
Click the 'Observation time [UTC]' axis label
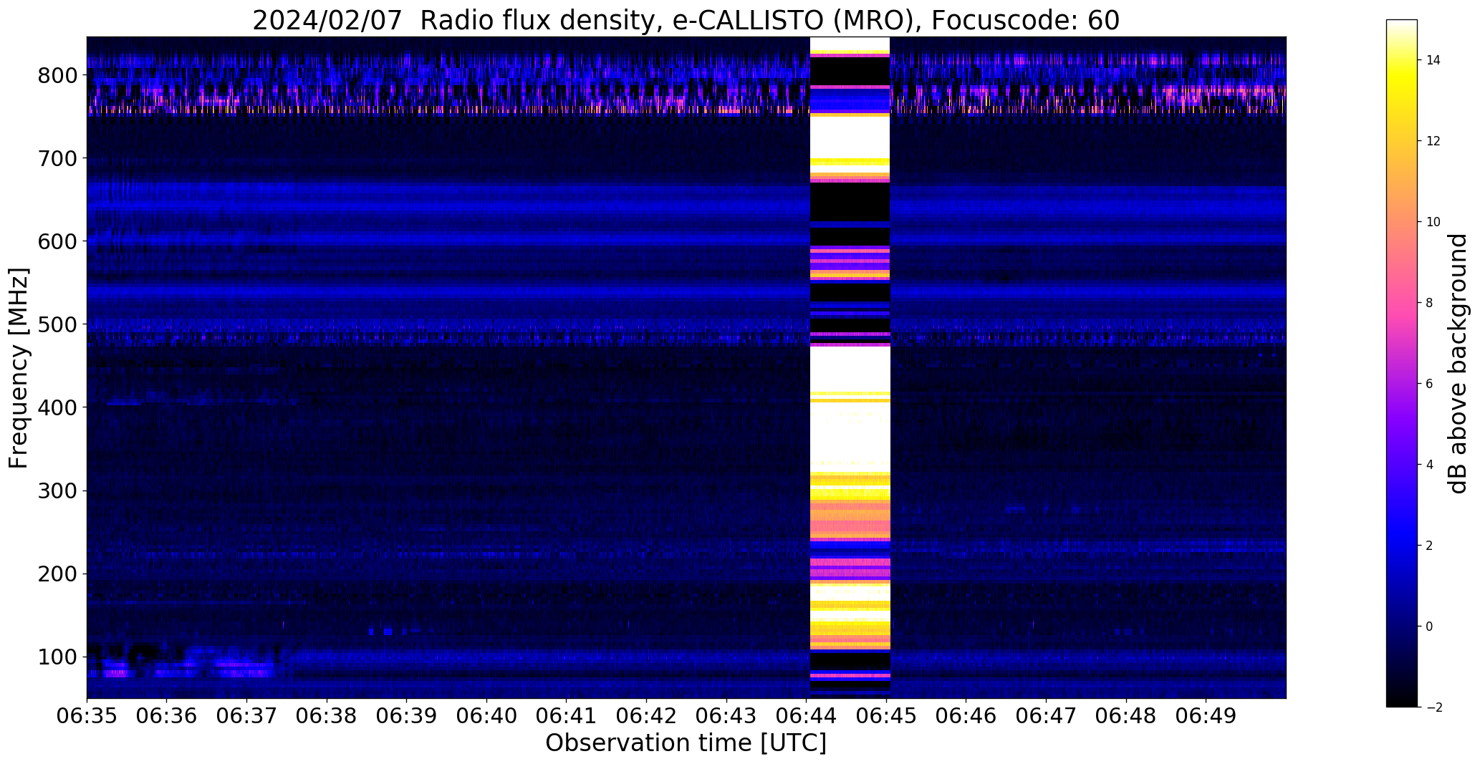(686, 743)
